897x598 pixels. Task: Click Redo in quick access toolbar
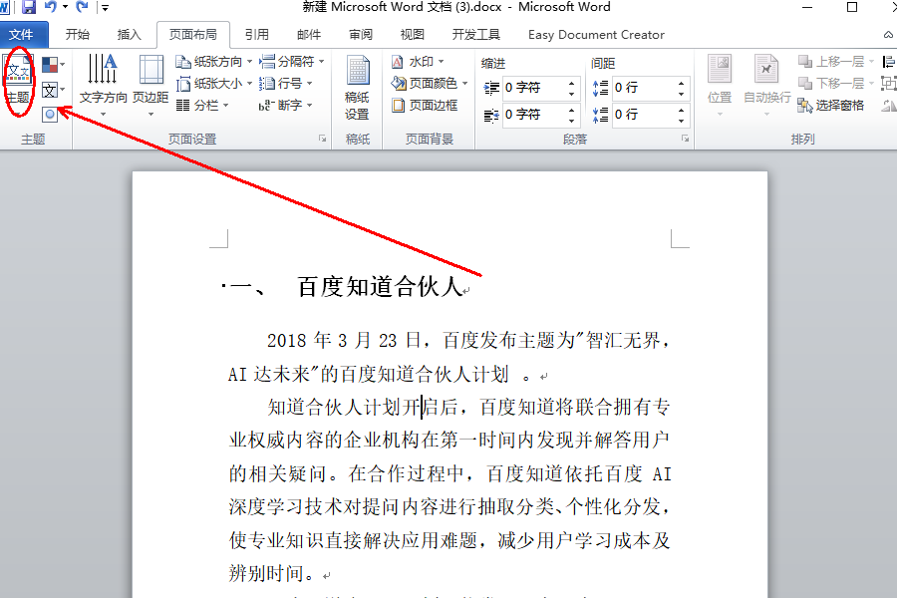[83, 7]
